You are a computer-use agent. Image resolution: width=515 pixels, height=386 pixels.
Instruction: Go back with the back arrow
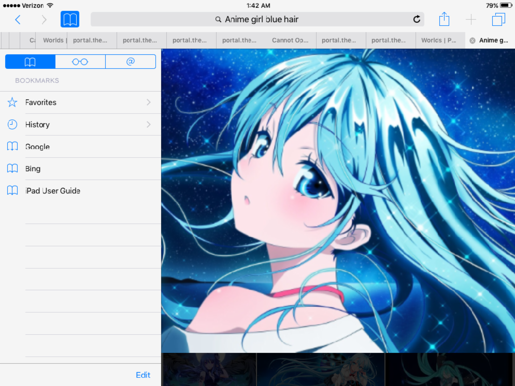(18, 20)
